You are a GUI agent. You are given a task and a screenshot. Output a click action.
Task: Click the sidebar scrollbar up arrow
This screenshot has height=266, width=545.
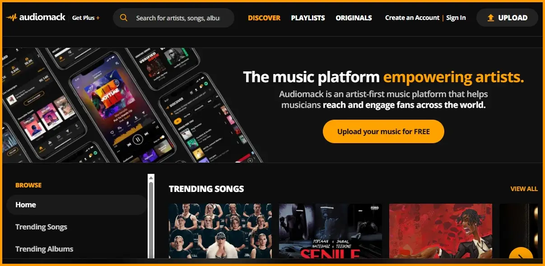[151, 177]
